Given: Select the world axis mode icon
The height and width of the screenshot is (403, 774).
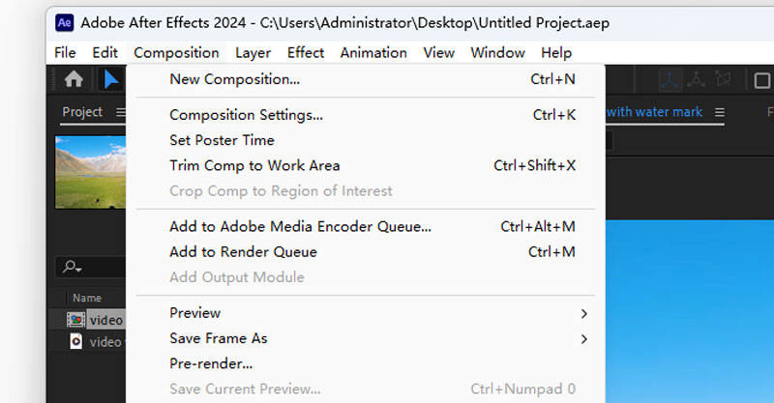Looking at the screenshot, I should 696,79.
